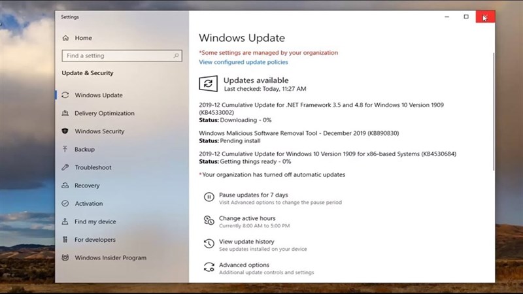Click "See updates installed on your device" text
Viewport: 523px width, 294px height.
[x=263, y=249]
